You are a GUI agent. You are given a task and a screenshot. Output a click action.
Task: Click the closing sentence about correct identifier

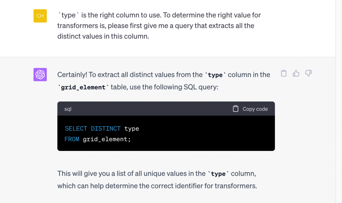[x=157, y=180]
